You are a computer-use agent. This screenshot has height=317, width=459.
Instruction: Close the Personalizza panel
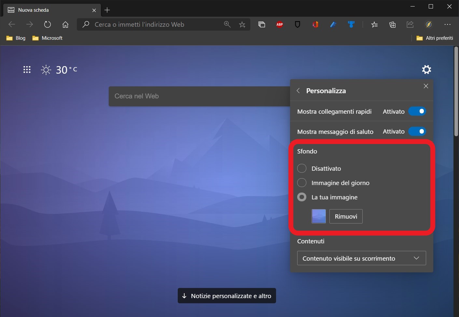[426, 86]
